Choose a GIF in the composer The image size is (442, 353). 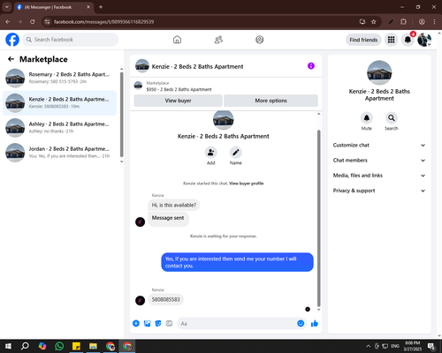click(169, 324)
